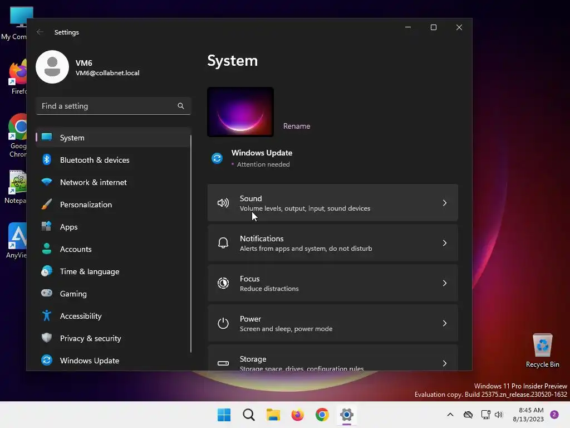Click the Apps label in the sidebar
The height and width of the screenshot is (428, 570).
(68, 227)
